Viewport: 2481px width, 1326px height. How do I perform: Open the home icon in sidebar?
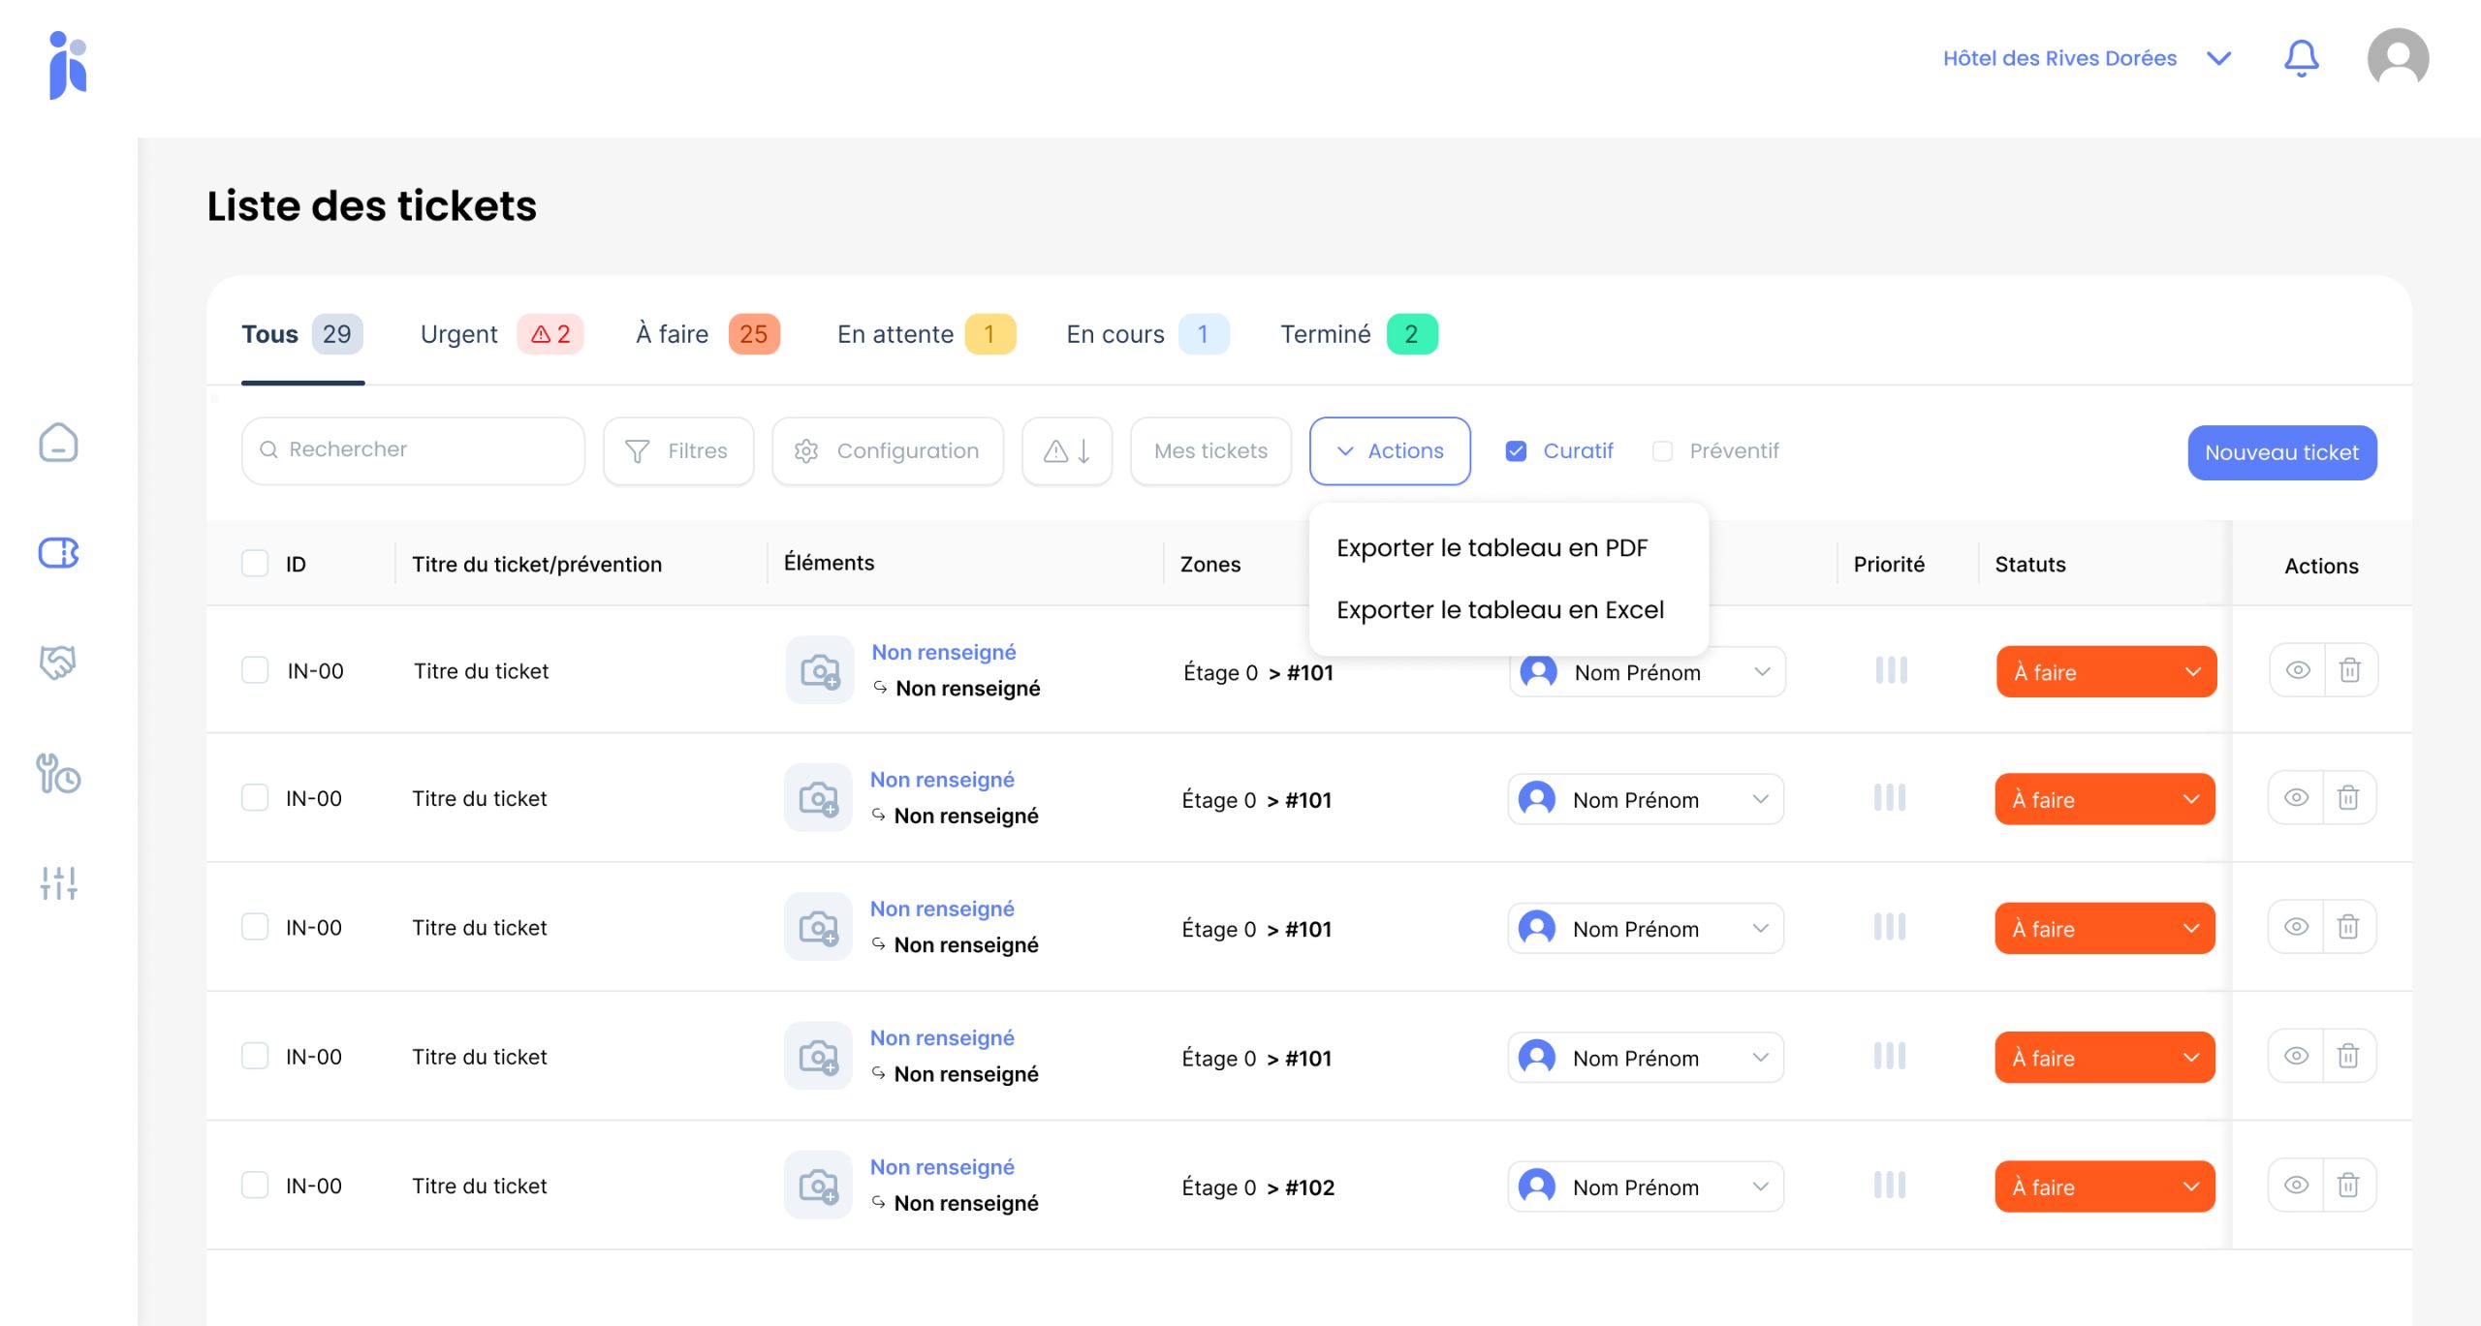(x=58, y=444)
